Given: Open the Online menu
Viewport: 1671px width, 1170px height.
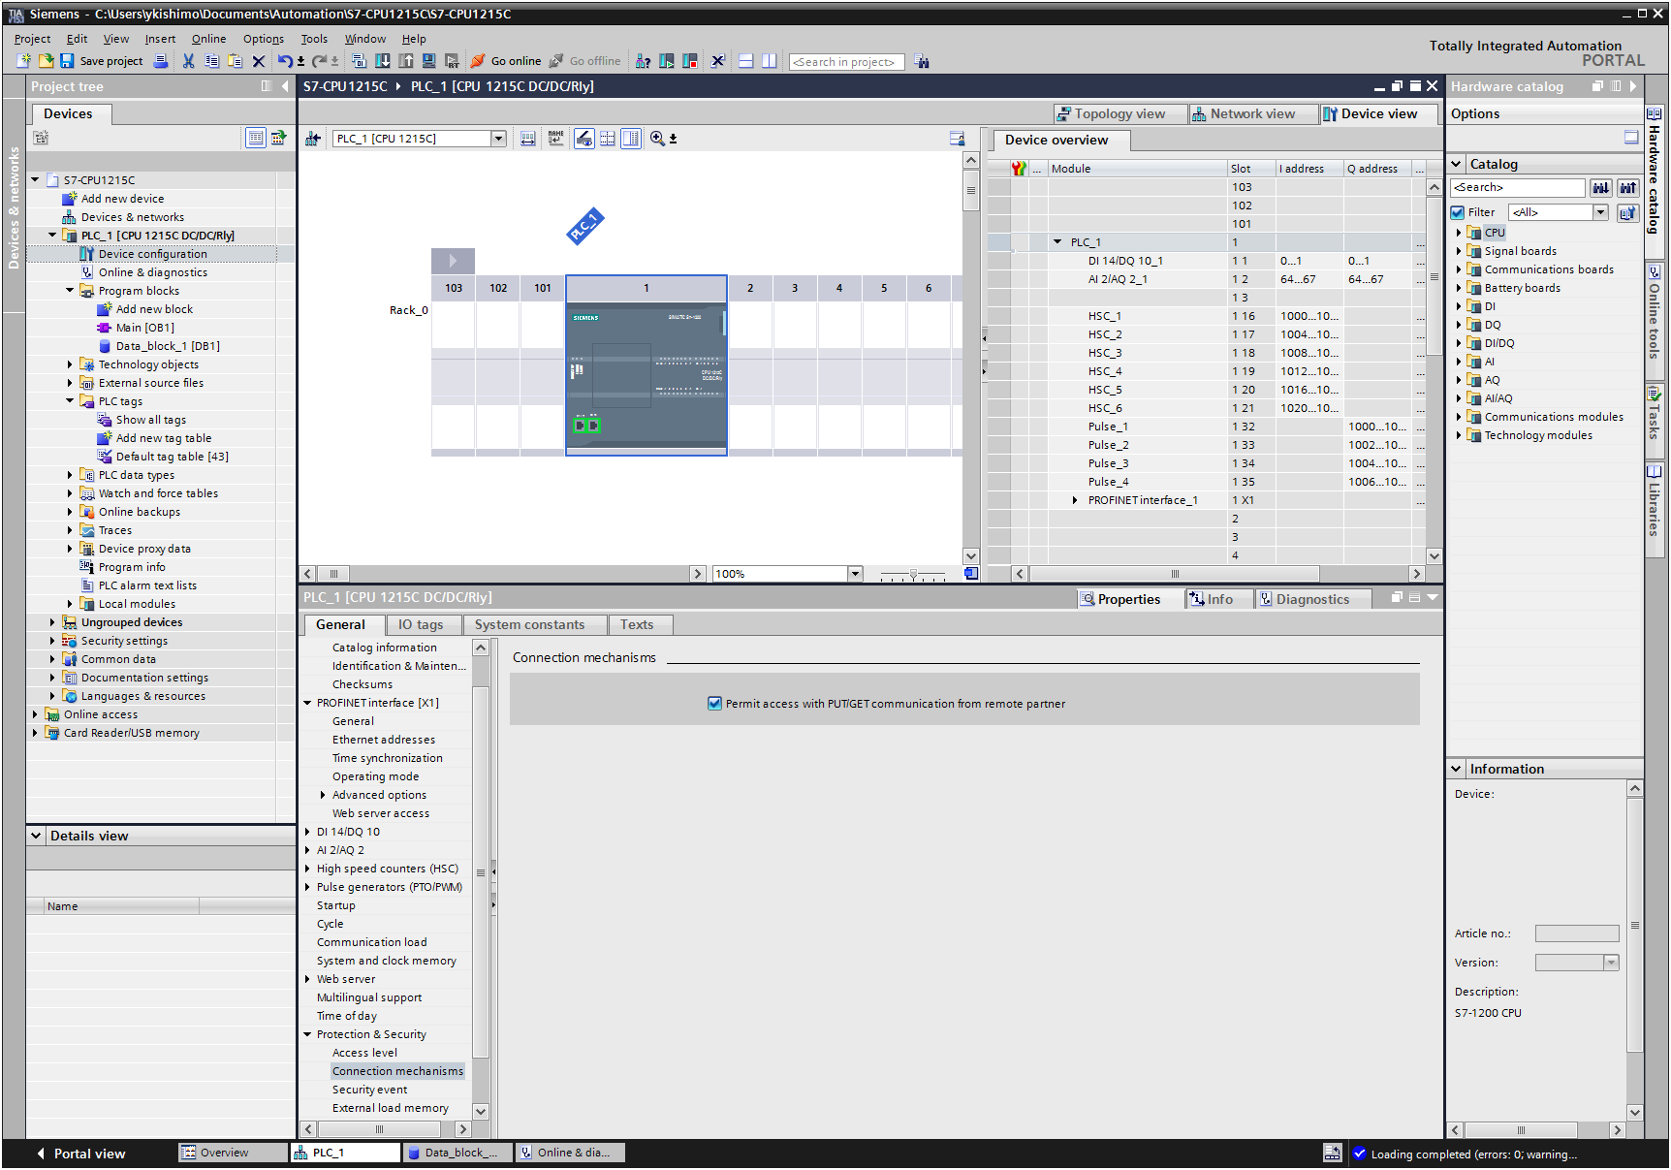Looking at the screenshot, I should tap(208, 39).
